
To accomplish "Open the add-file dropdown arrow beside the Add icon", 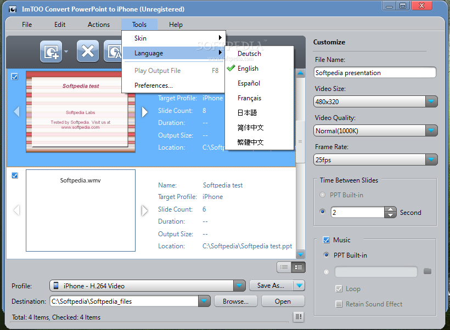I will 66,52.
